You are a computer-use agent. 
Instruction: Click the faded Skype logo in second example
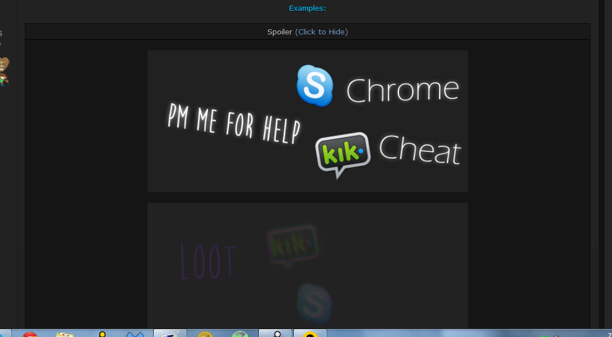point(315,304)
